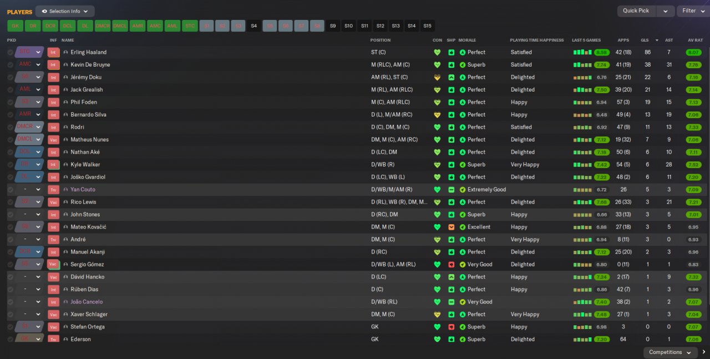This screenshot has width=710, height=359.
Task: Click the morale icon beside Haaland's Perfect
Action: (463, 52)
